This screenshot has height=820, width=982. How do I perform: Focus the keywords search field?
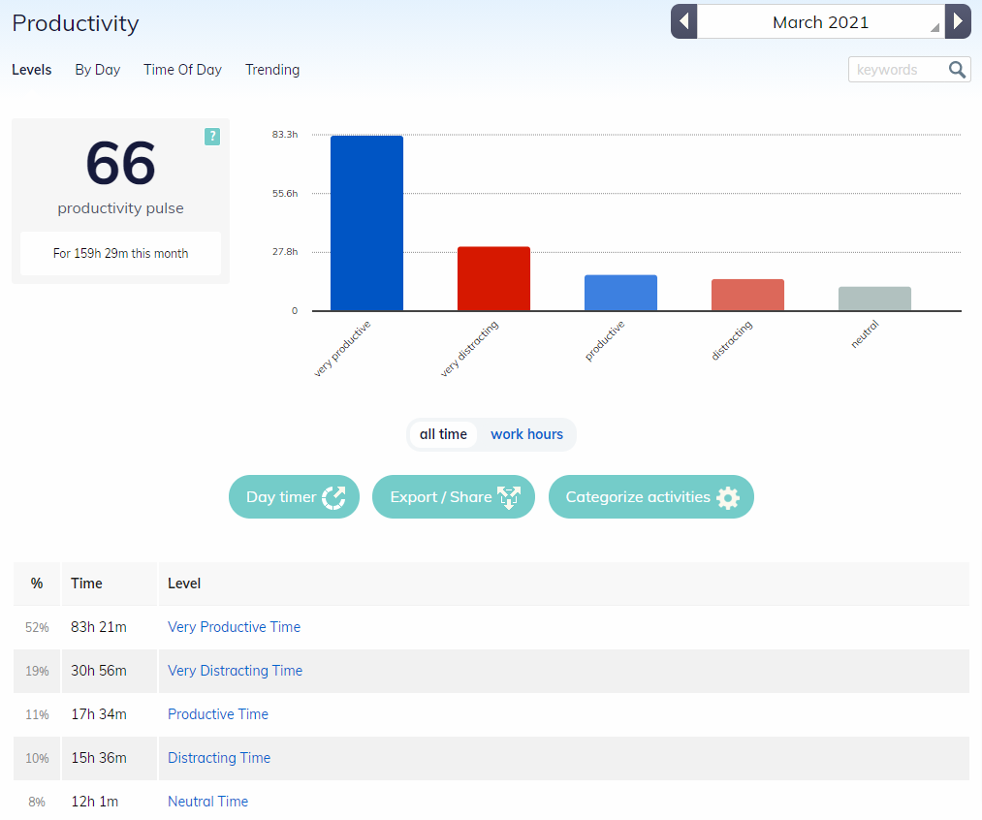tap(898, 70)
